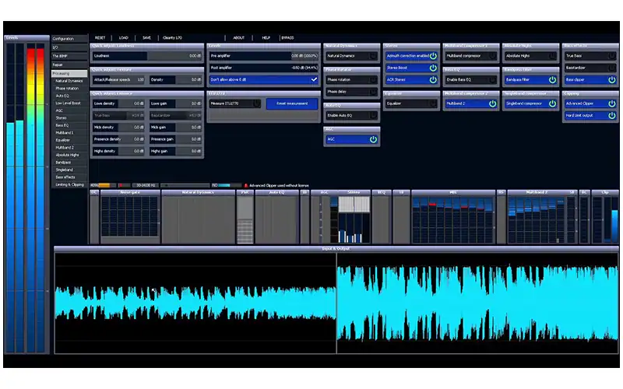This screenshot has width=623, height=389.
Task: Enable the Natural Dynamics toggle
Action: pyautogui.click(x=373, y=56)
